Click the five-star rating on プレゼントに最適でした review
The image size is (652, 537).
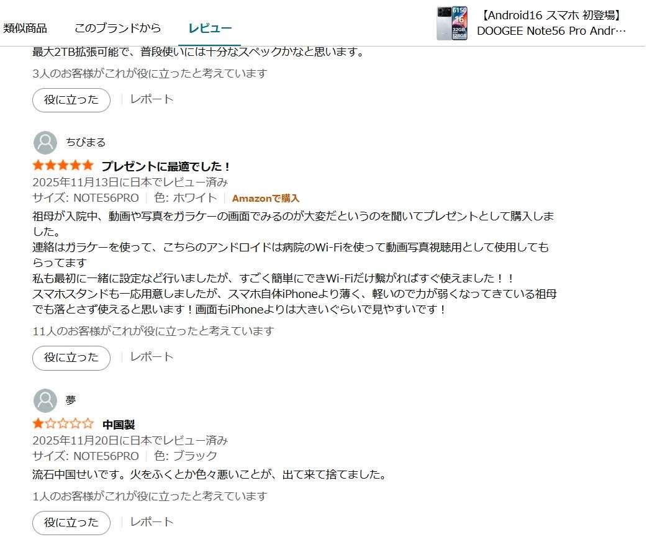pyautogui.click(x=63, y=165)
